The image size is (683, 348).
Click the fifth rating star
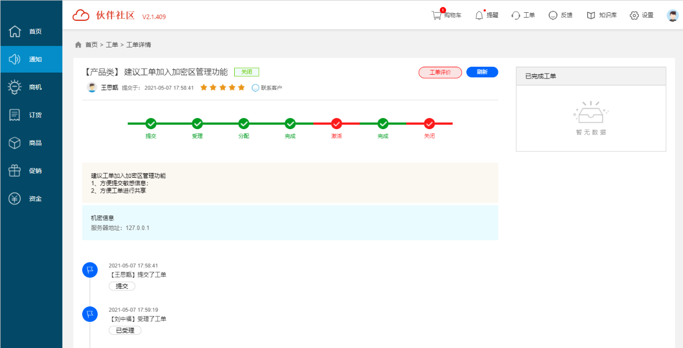[241, 88]
